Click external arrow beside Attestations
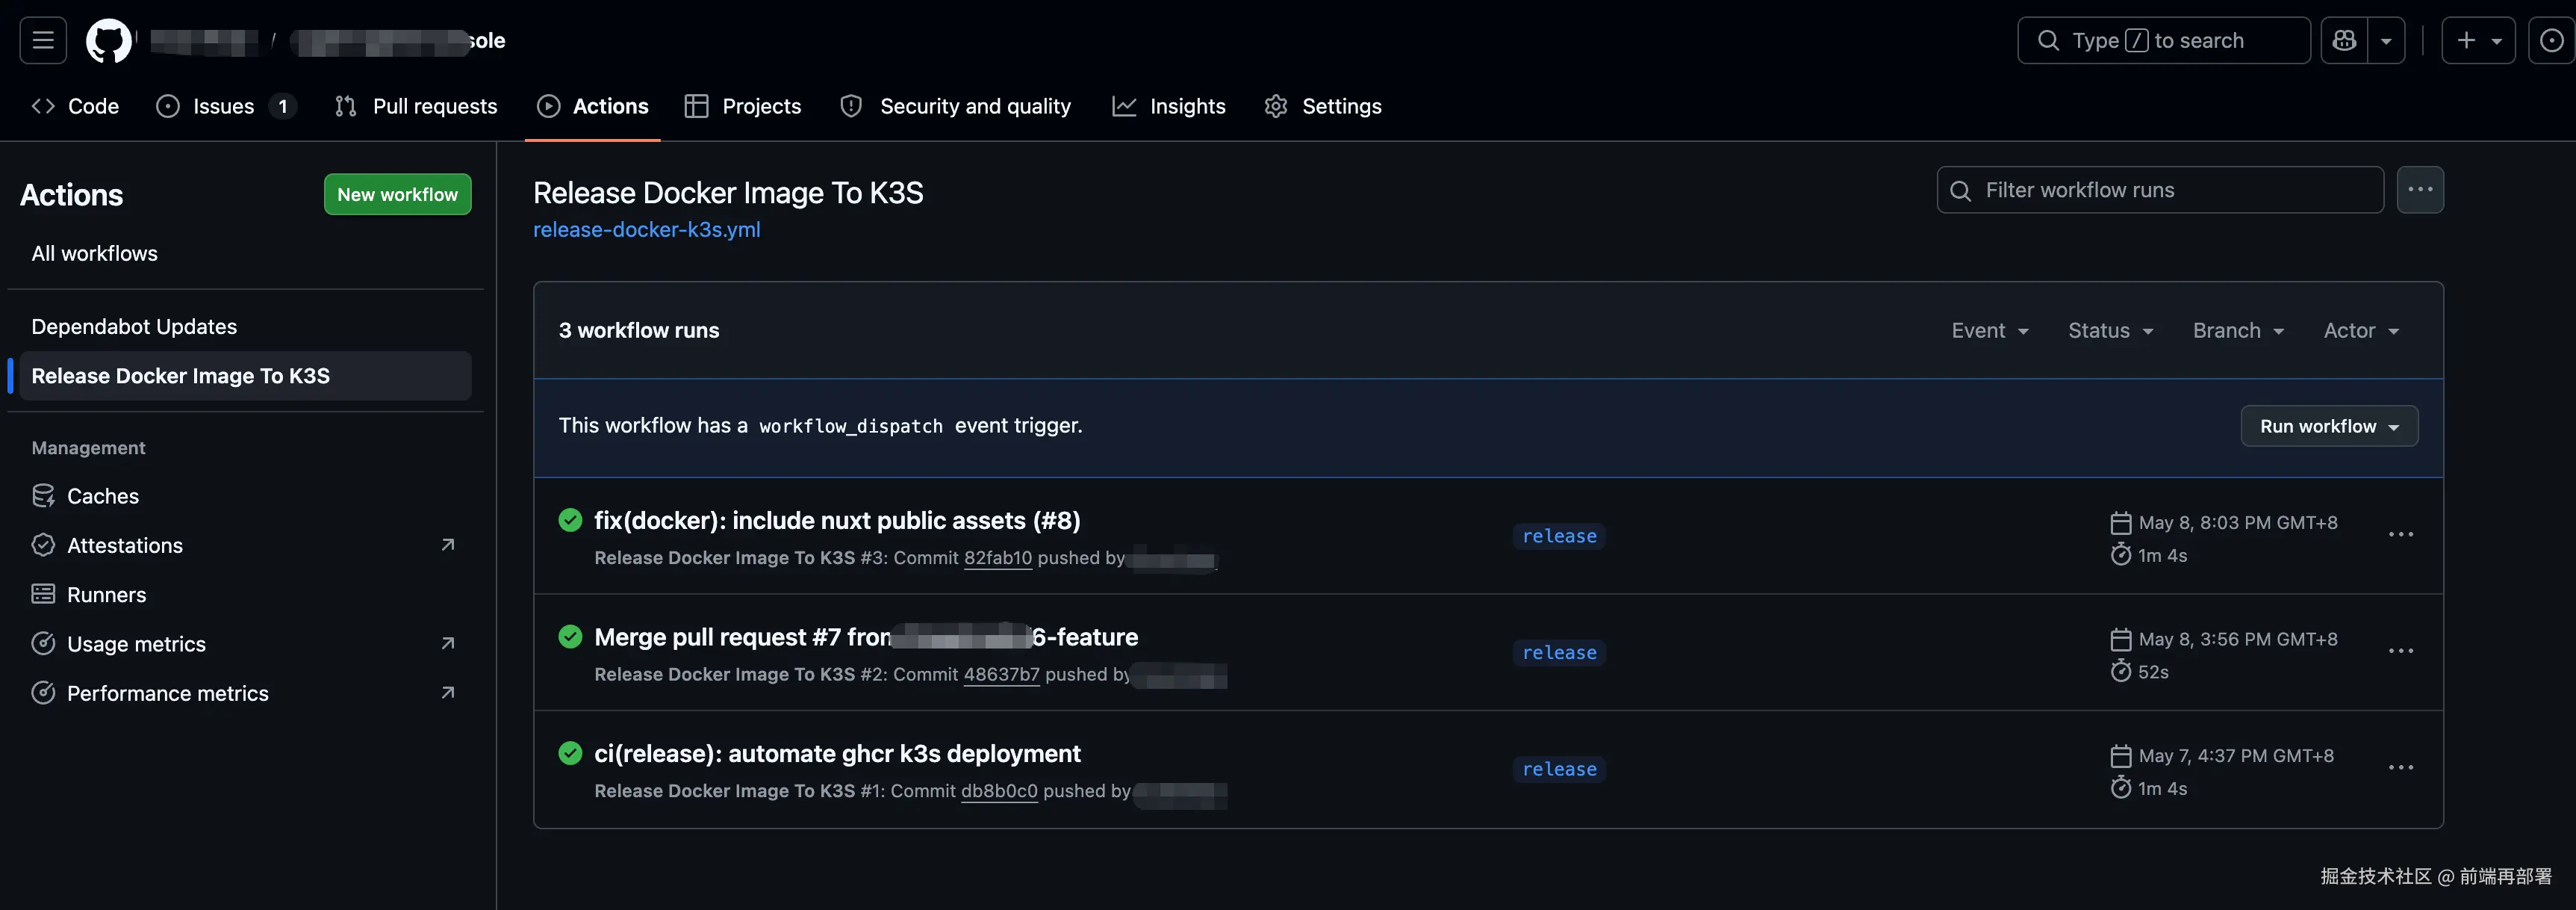The width and height of the screenshot is (2576, 910). (448, 545)
